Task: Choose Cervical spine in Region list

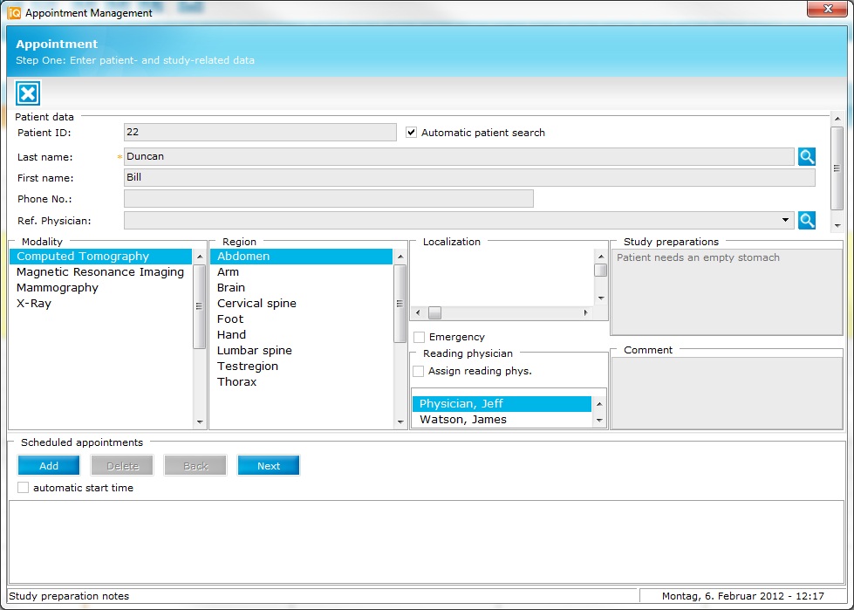Action: tap(256, 304)
